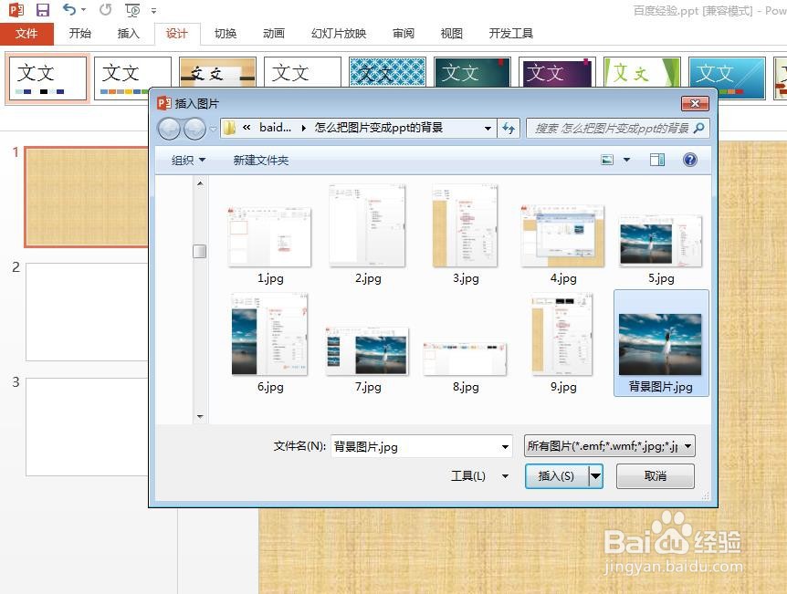Click the navigation pane scroll-up arrow
787x594 pixels.
point(200,183)
